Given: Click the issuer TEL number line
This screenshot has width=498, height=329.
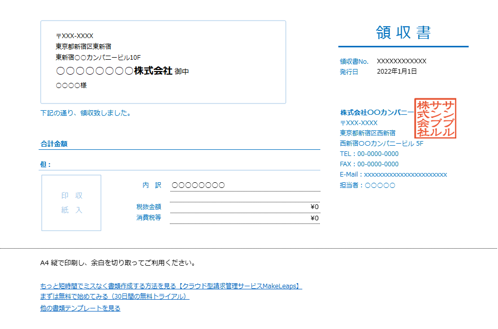Looking at the screenshot, I should point(369,154).
